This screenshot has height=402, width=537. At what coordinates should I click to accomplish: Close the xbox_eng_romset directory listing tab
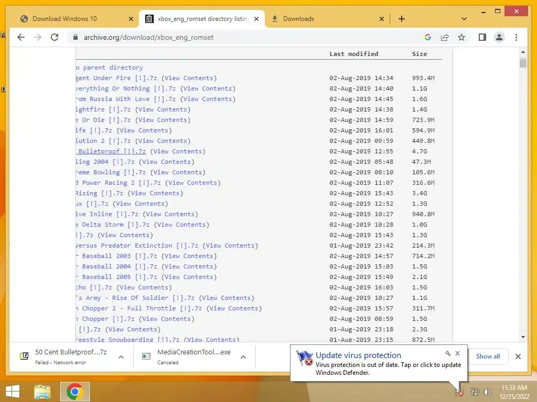point(256,19)
